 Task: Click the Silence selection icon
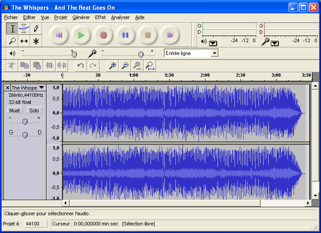coord(62,66)
